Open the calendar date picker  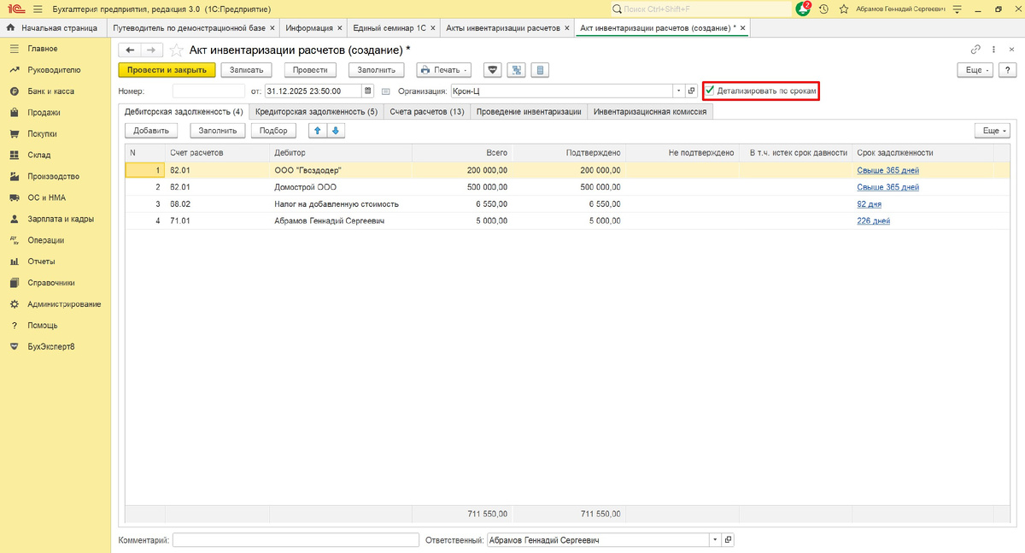pos(368,91)
